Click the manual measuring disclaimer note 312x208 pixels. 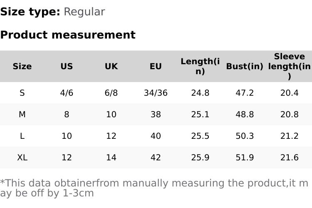click(x=154, y=188)
